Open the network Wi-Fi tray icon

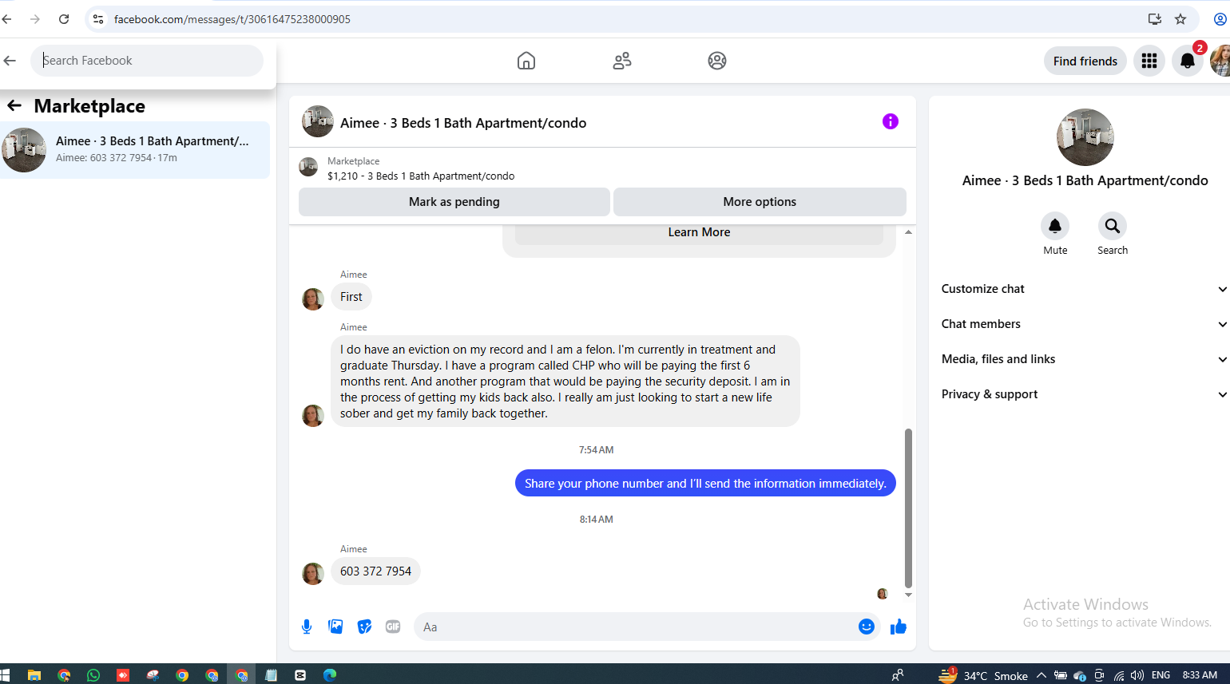click(1119, 675)
